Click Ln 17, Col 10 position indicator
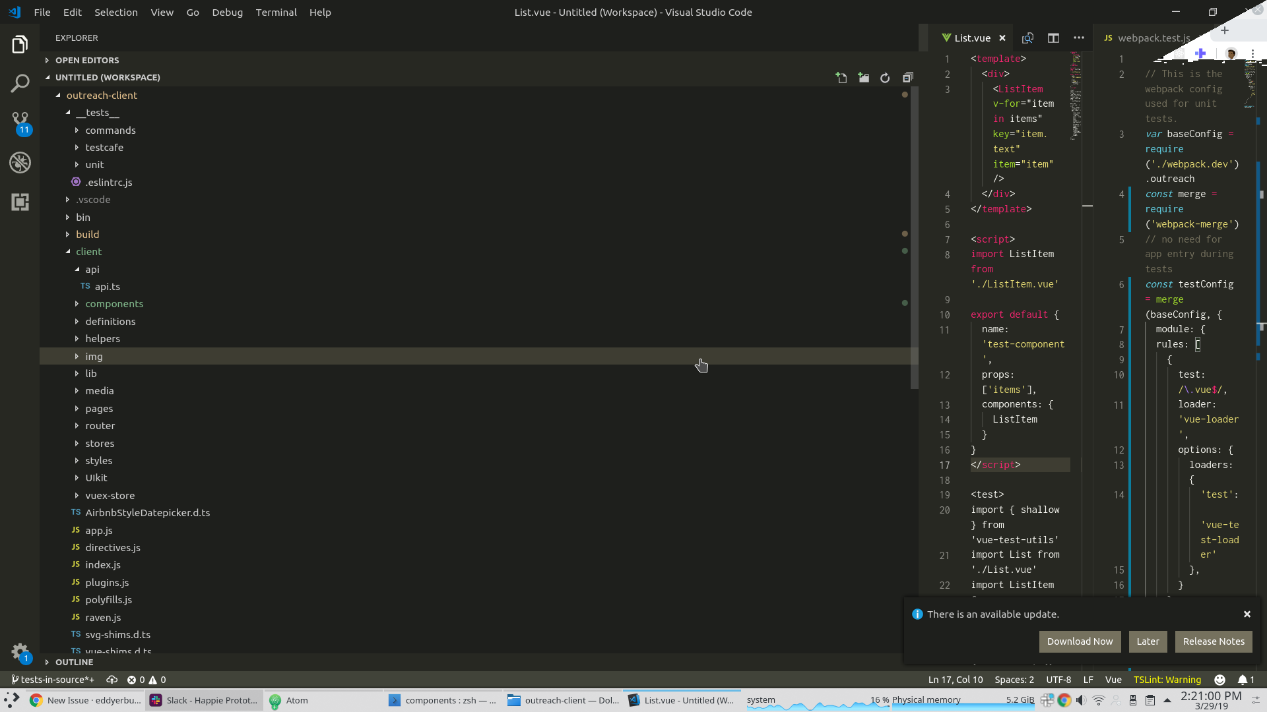This screenshot has height=712, width=1267. (x=956, y=680)
